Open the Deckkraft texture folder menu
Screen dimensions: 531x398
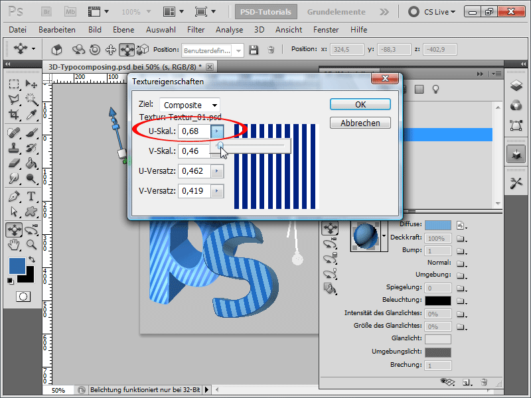click(x=461, y=239)
